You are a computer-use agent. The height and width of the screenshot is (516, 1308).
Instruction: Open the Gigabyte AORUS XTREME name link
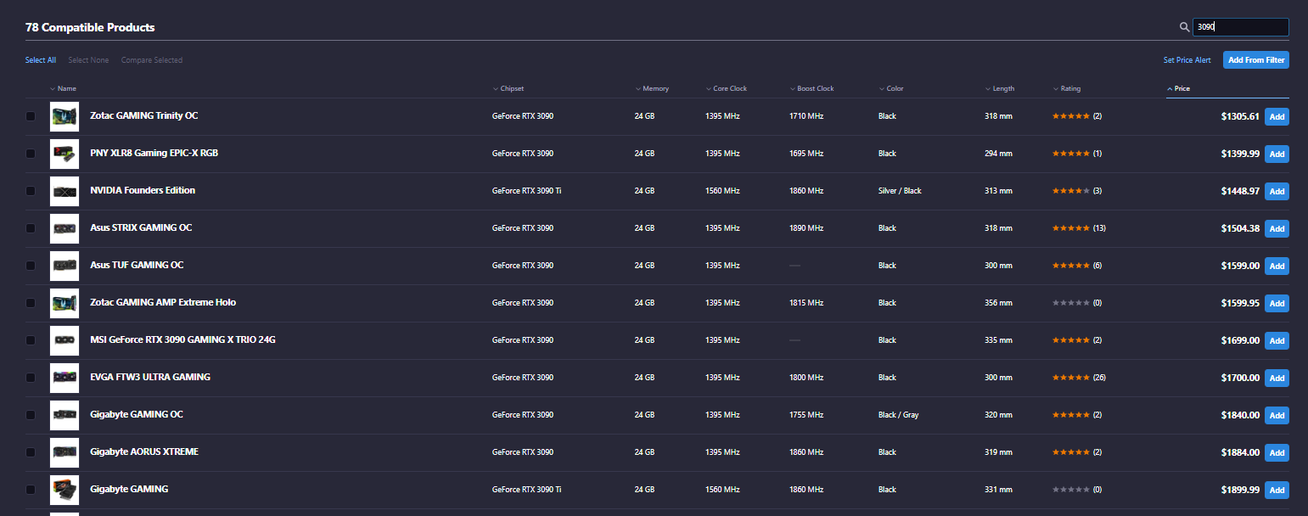(x=144, y=451)
